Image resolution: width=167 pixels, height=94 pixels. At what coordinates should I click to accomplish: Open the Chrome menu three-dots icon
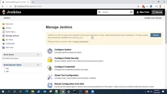pos(164,6)
